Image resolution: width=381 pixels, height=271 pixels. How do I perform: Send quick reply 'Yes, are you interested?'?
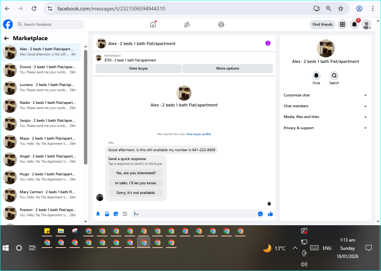click(x=136, y=173)
